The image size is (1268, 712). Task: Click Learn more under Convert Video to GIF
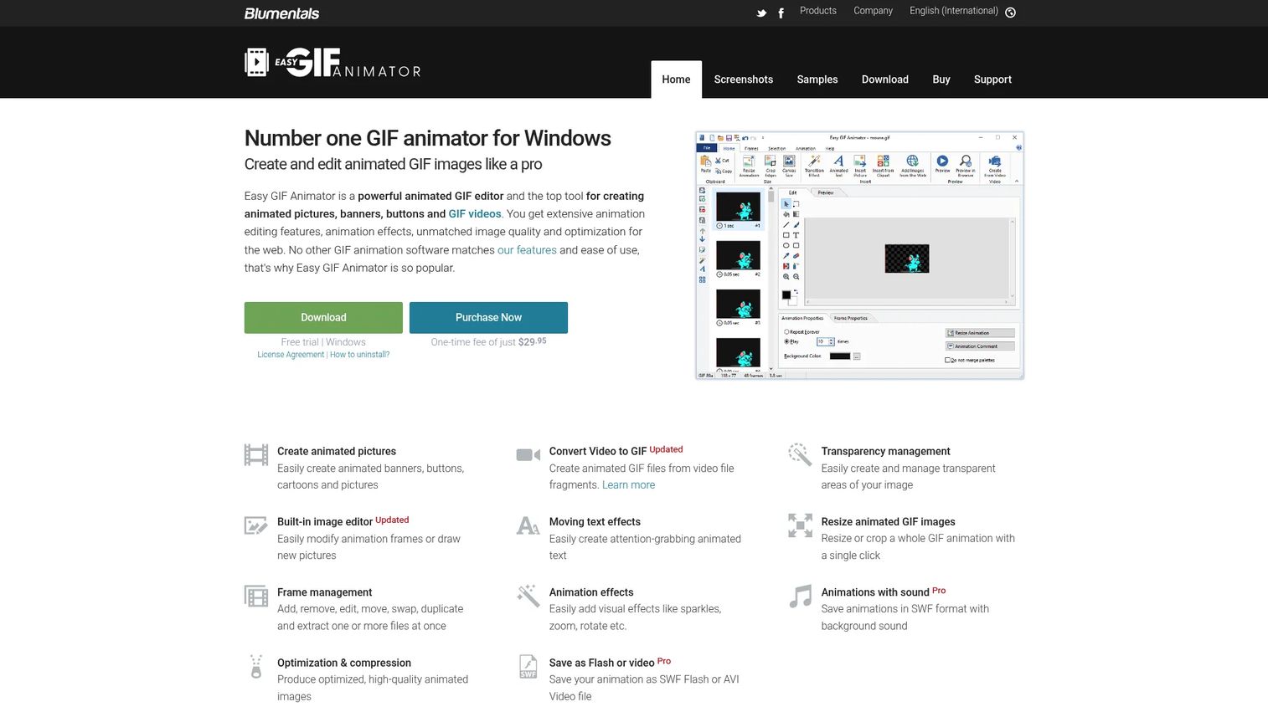[x=628, y=485]
